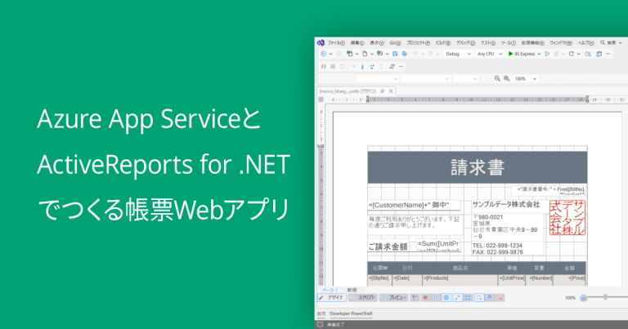Open the Git menu
Viewport: 628px width, 329px height.
[395, 42]
